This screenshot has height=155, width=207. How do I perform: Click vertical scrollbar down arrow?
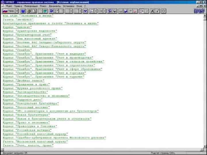tap(205, 146)
